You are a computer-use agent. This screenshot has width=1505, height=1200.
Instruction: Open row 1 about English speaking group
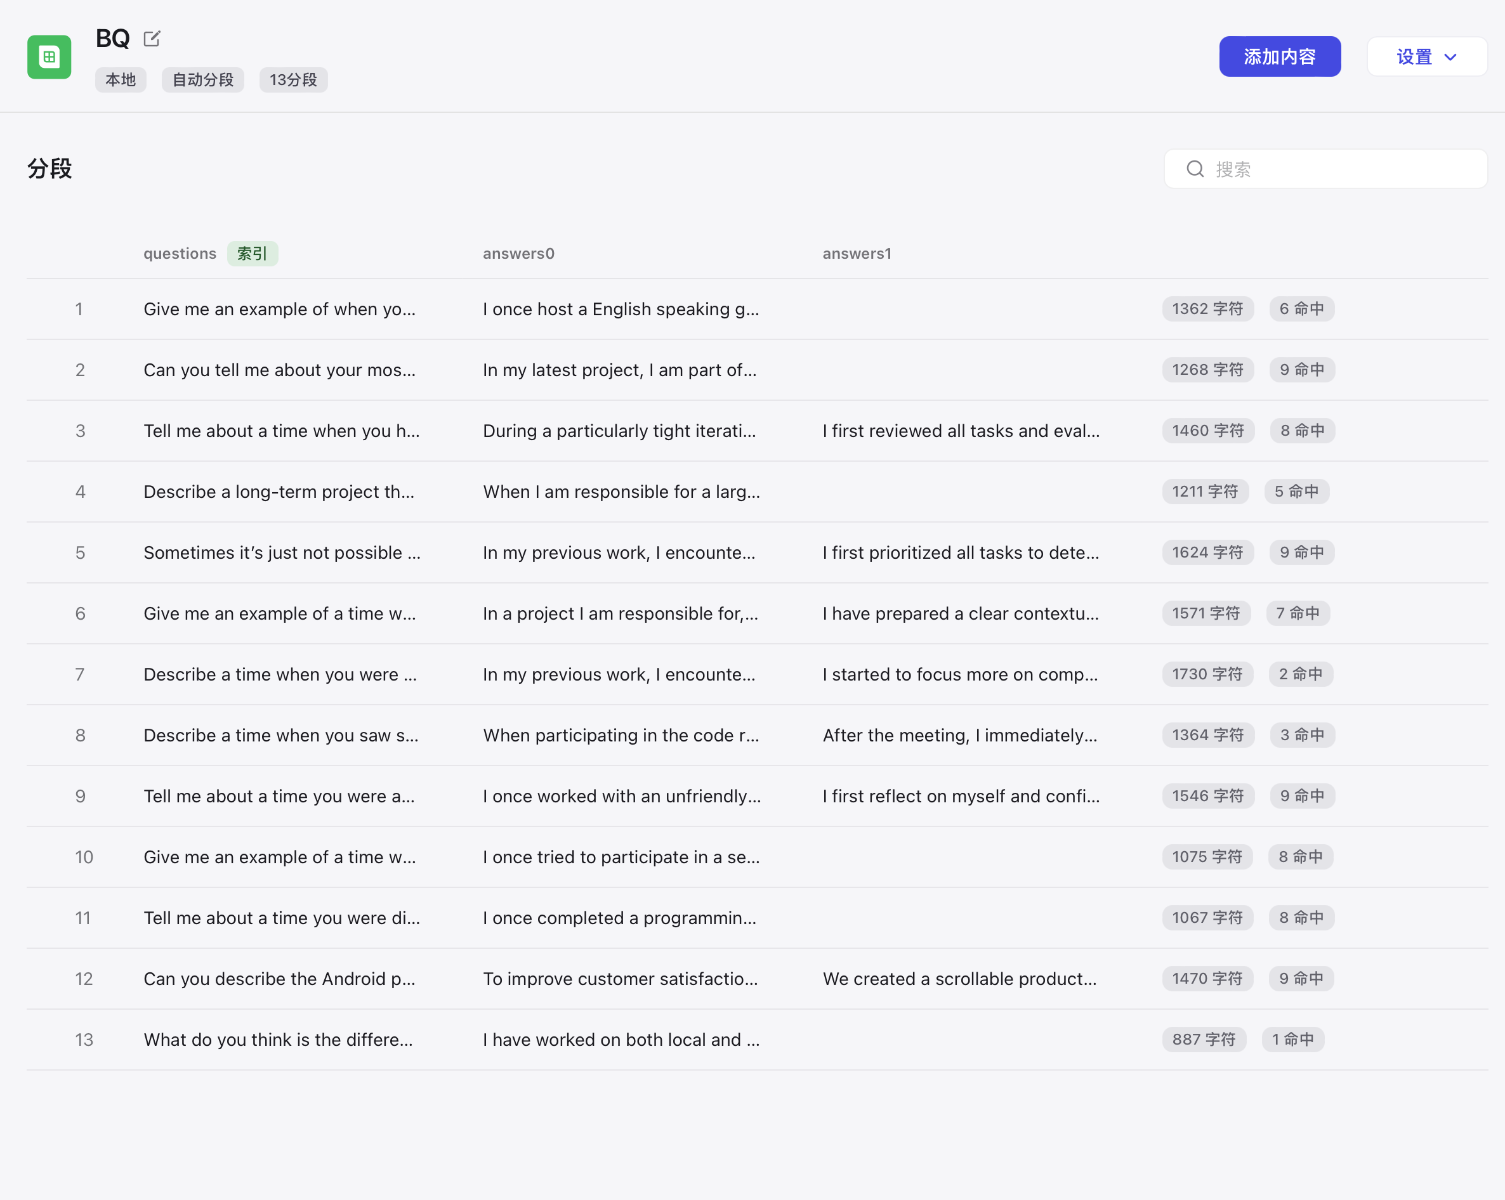(x=620, y=309)
